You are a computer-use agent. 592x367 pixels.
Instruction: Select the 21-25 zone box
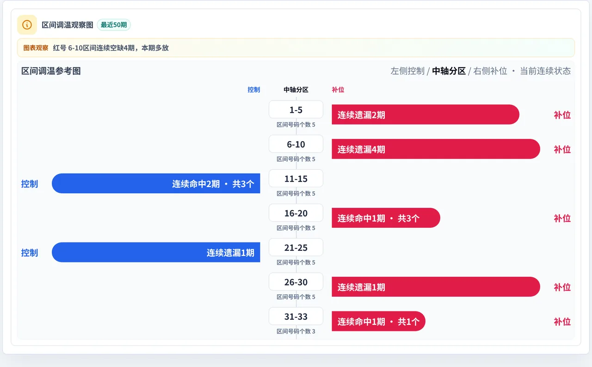[x=296, y=248]
